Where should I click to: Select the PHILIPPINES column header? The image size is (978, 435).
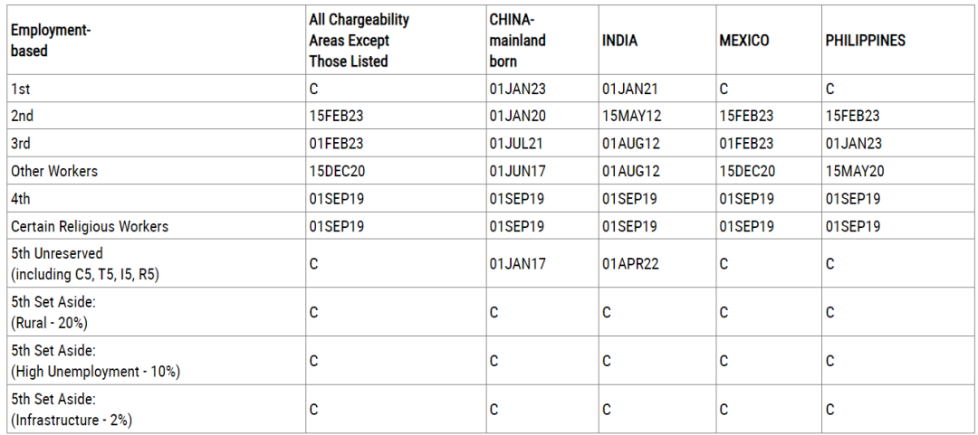point(866,41)
